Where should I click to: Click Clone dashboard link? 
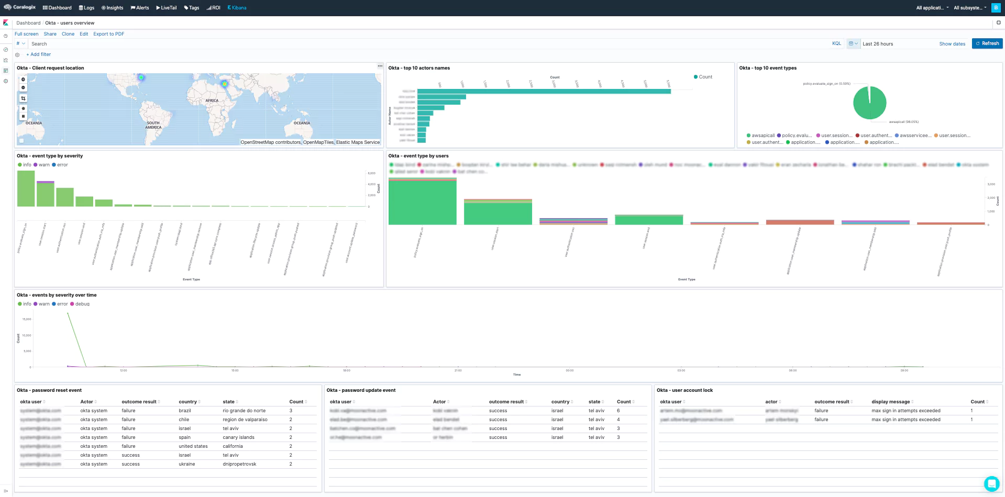[68, 34]
